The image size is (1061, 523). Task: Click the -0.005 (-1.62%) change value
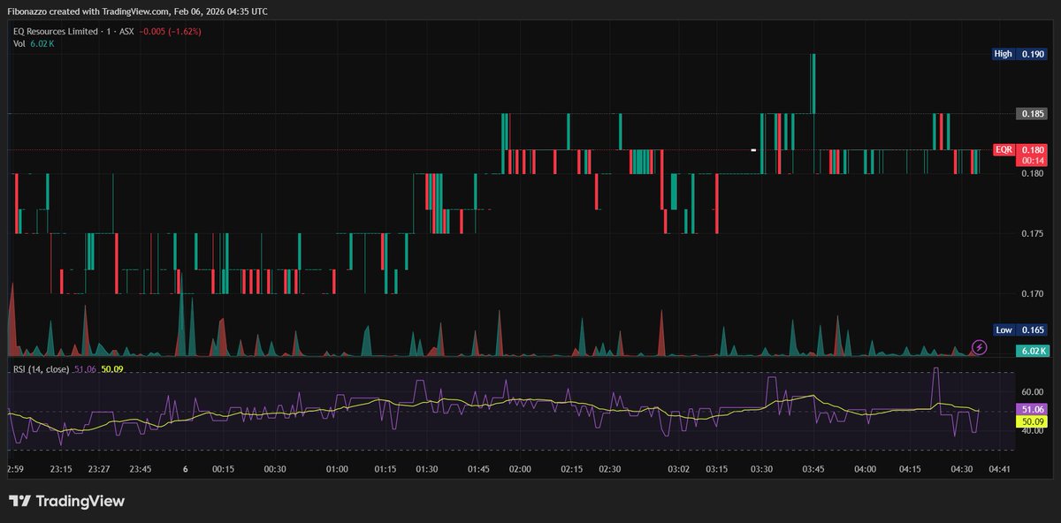click(171, 31)
